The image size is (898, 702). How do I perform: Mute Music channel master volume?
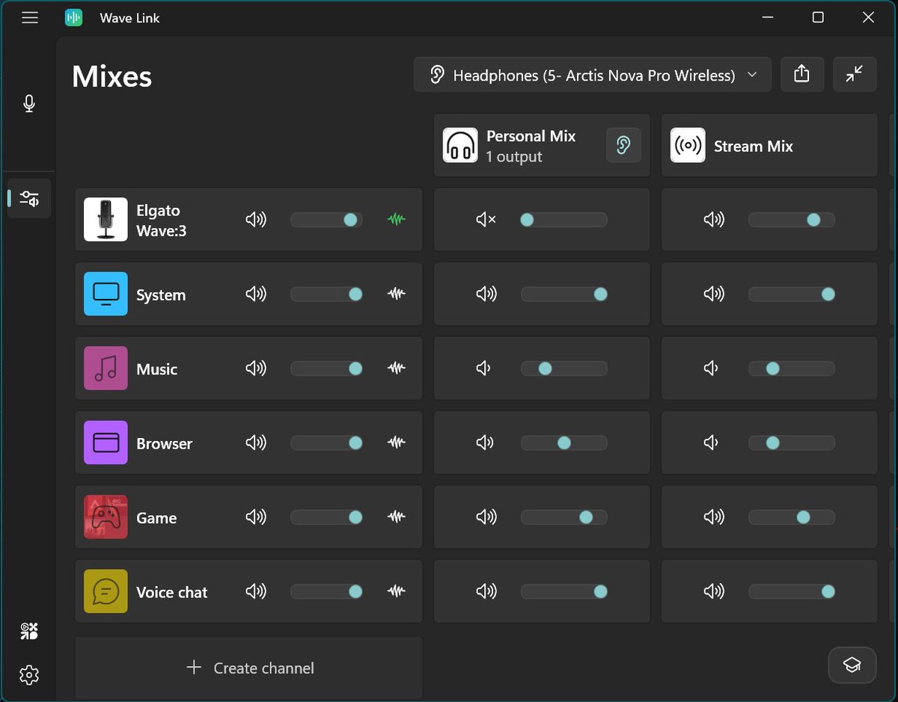(256, 368)
